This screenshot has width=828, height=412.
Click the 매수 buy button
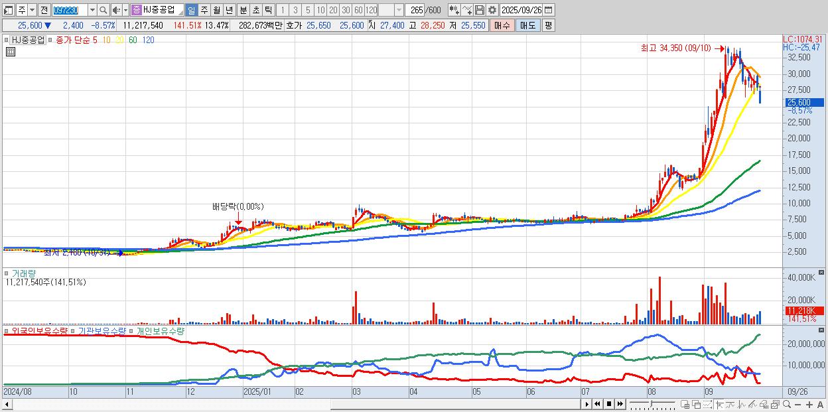click(502, 25)
